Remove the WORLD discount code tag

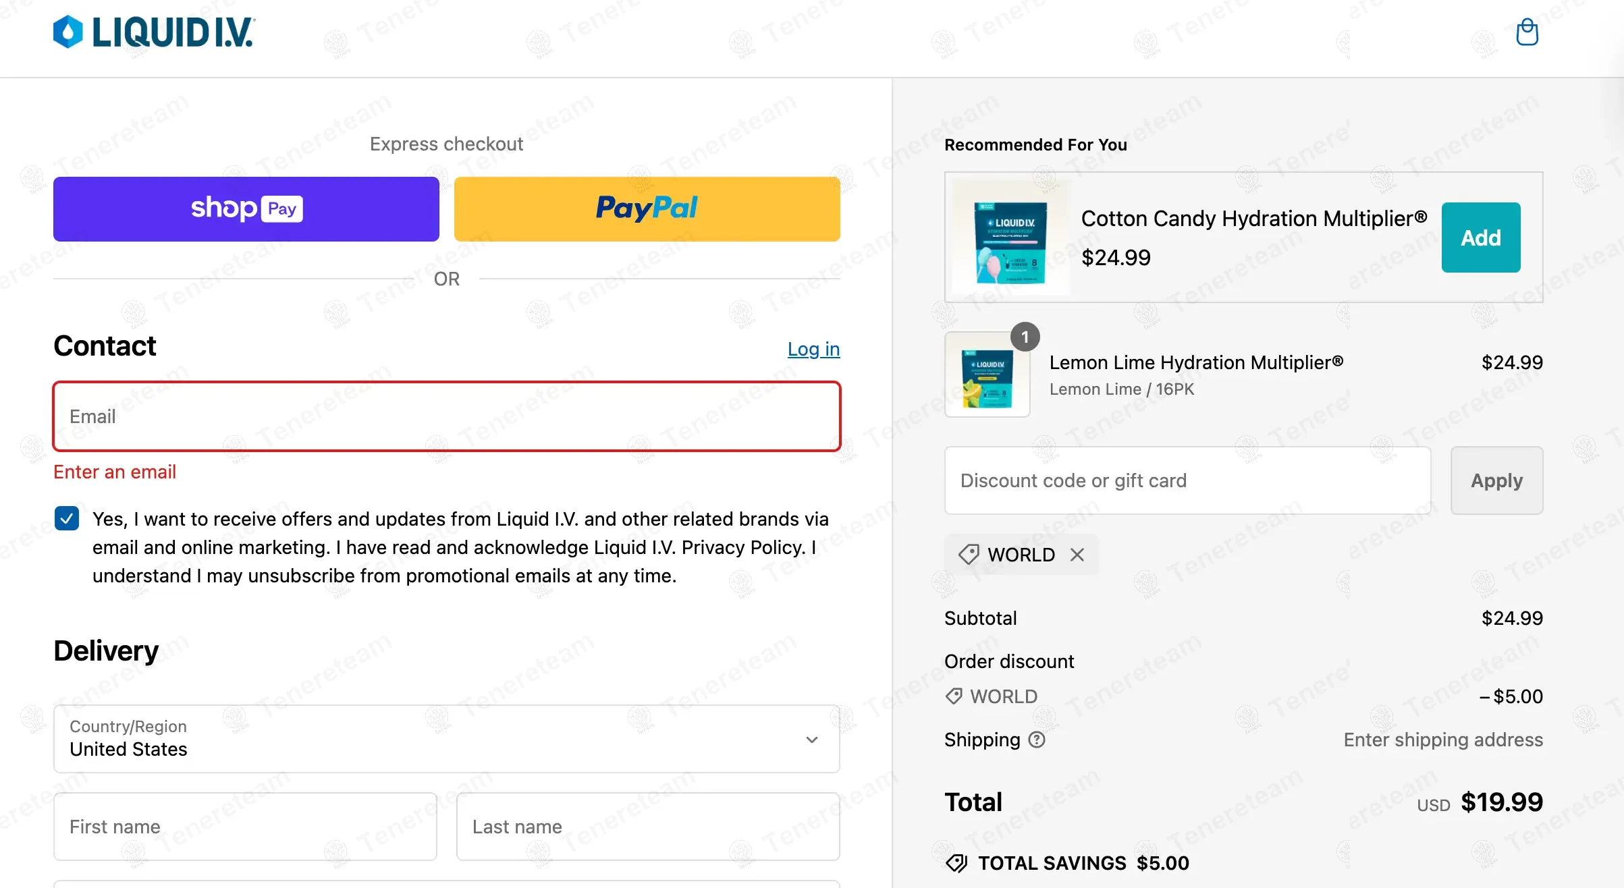pyautogui.click(x=1077, y=555)
